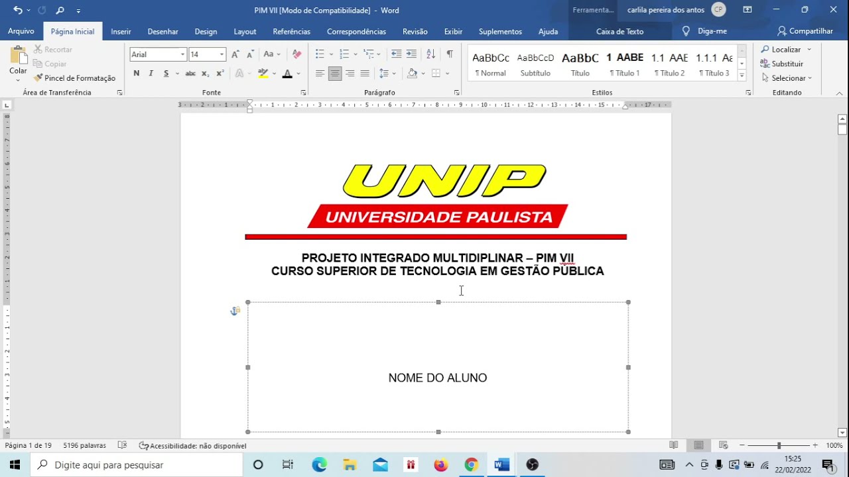Click Copiar (copy) in clipboard group
This screenshot has width=849, height=477.
click(50, 64)
